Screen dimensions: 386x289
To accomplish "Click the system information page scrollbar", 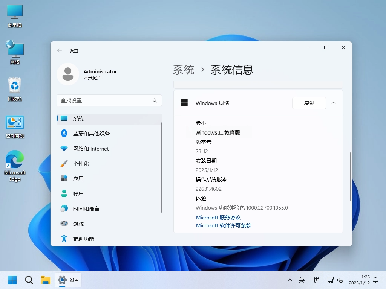I will pos(351,176).
